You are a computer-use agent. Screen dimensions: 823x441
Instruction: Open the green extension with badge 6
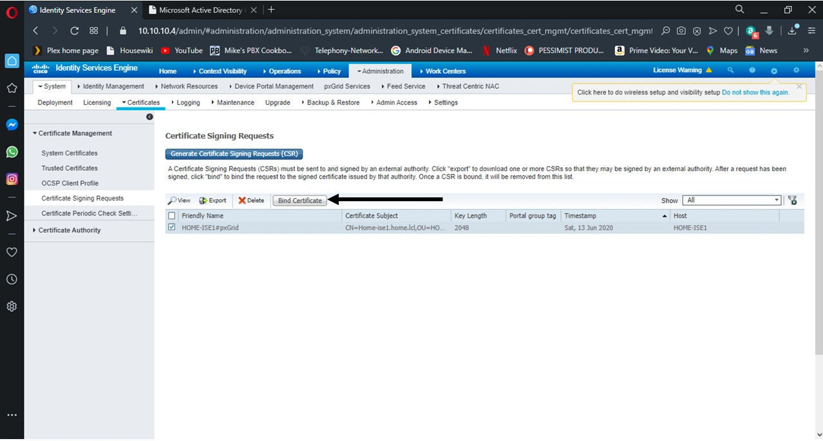pos(752,32)
